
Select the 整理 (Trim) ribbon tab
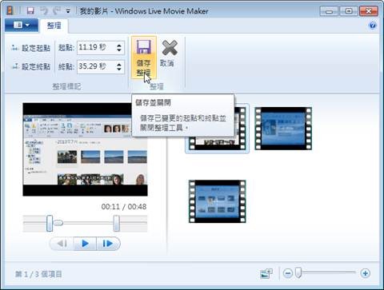[54, 26]
